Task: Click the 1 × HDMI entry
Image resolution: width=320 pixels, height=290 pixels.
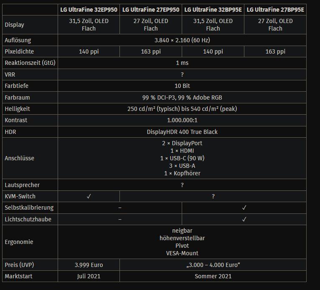Action: pyautogui.click(x=182, y=151)
